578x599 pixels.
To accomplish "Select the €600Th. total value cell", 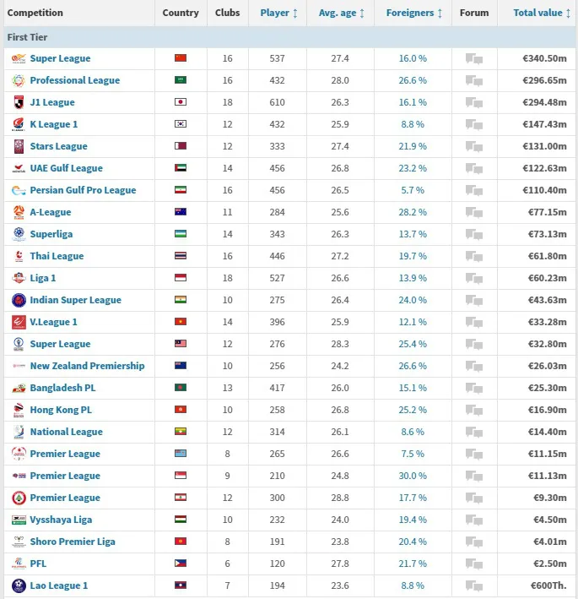I will click(x=548, y=585).
